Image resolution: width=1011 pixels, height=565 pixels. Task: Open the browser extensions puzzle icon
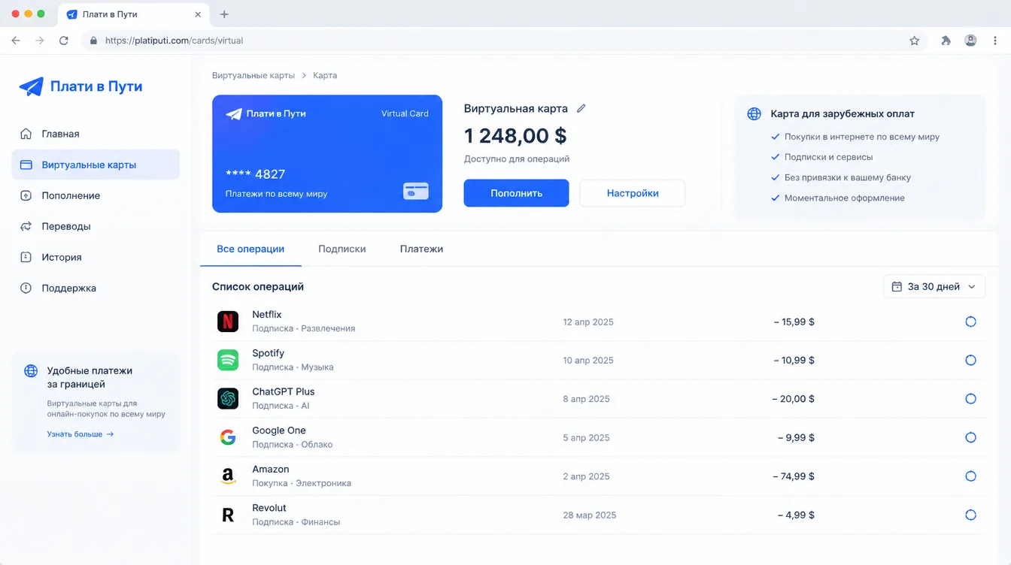pos(946,41)
